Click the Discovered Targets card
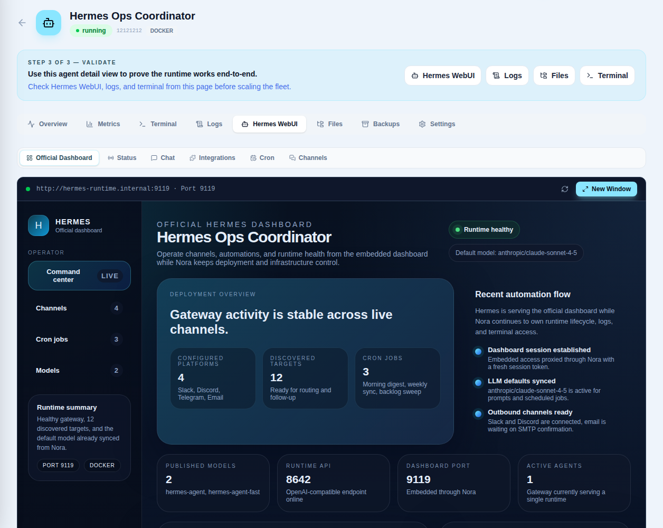Viewport: 663px width, 528px height. tap(305, 378)
